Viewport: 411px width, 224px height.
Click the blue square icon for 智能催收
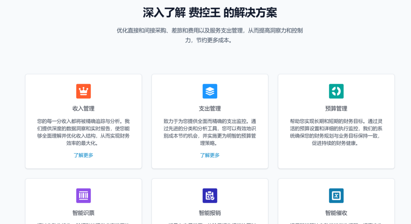click(x=336, y=195)
